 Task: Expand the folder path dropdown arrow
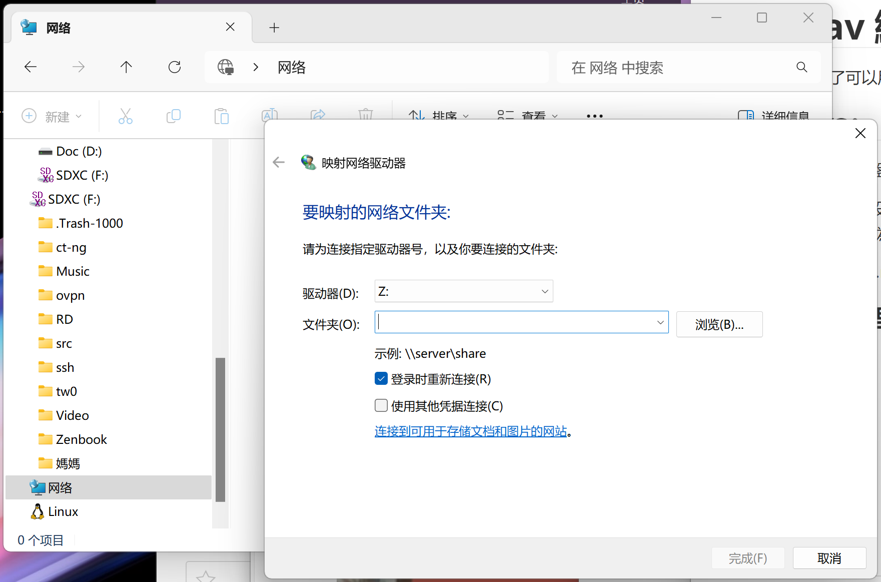coord(660,322)
